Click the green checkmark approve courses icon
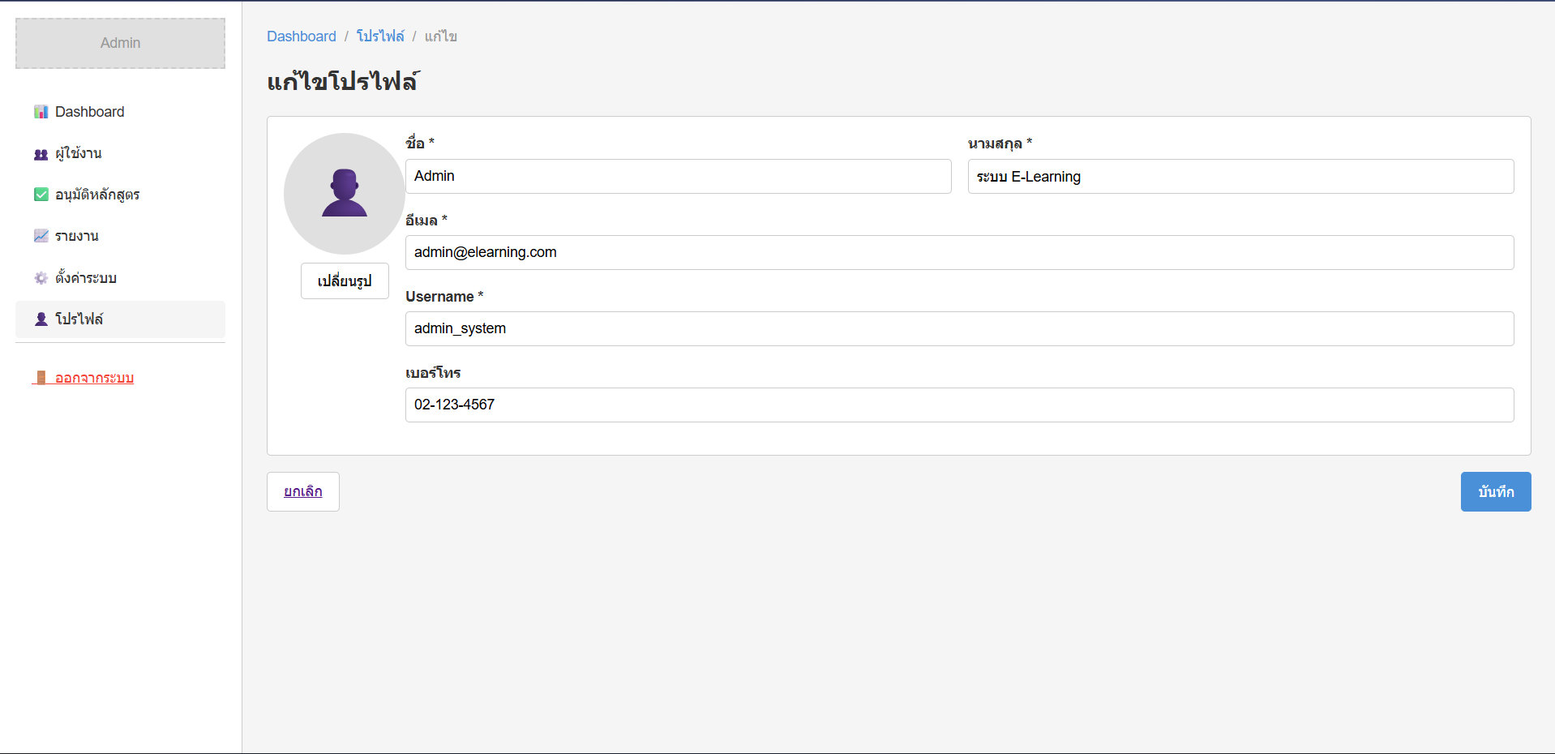Viewport: 1555px width, 754px height. (x=41, y=195)
